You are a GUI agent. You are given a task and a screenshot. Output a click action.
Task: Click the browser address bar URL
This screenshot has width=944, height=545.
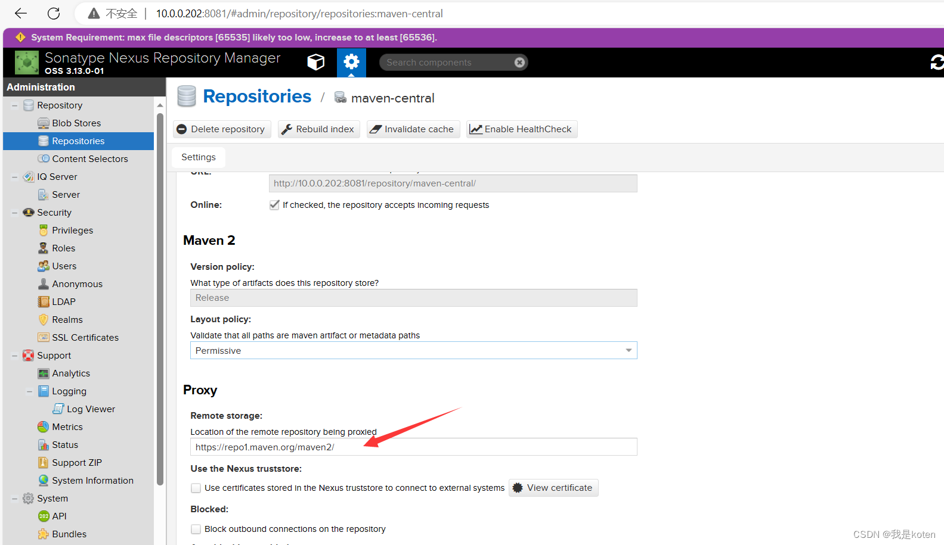[299, 13]
